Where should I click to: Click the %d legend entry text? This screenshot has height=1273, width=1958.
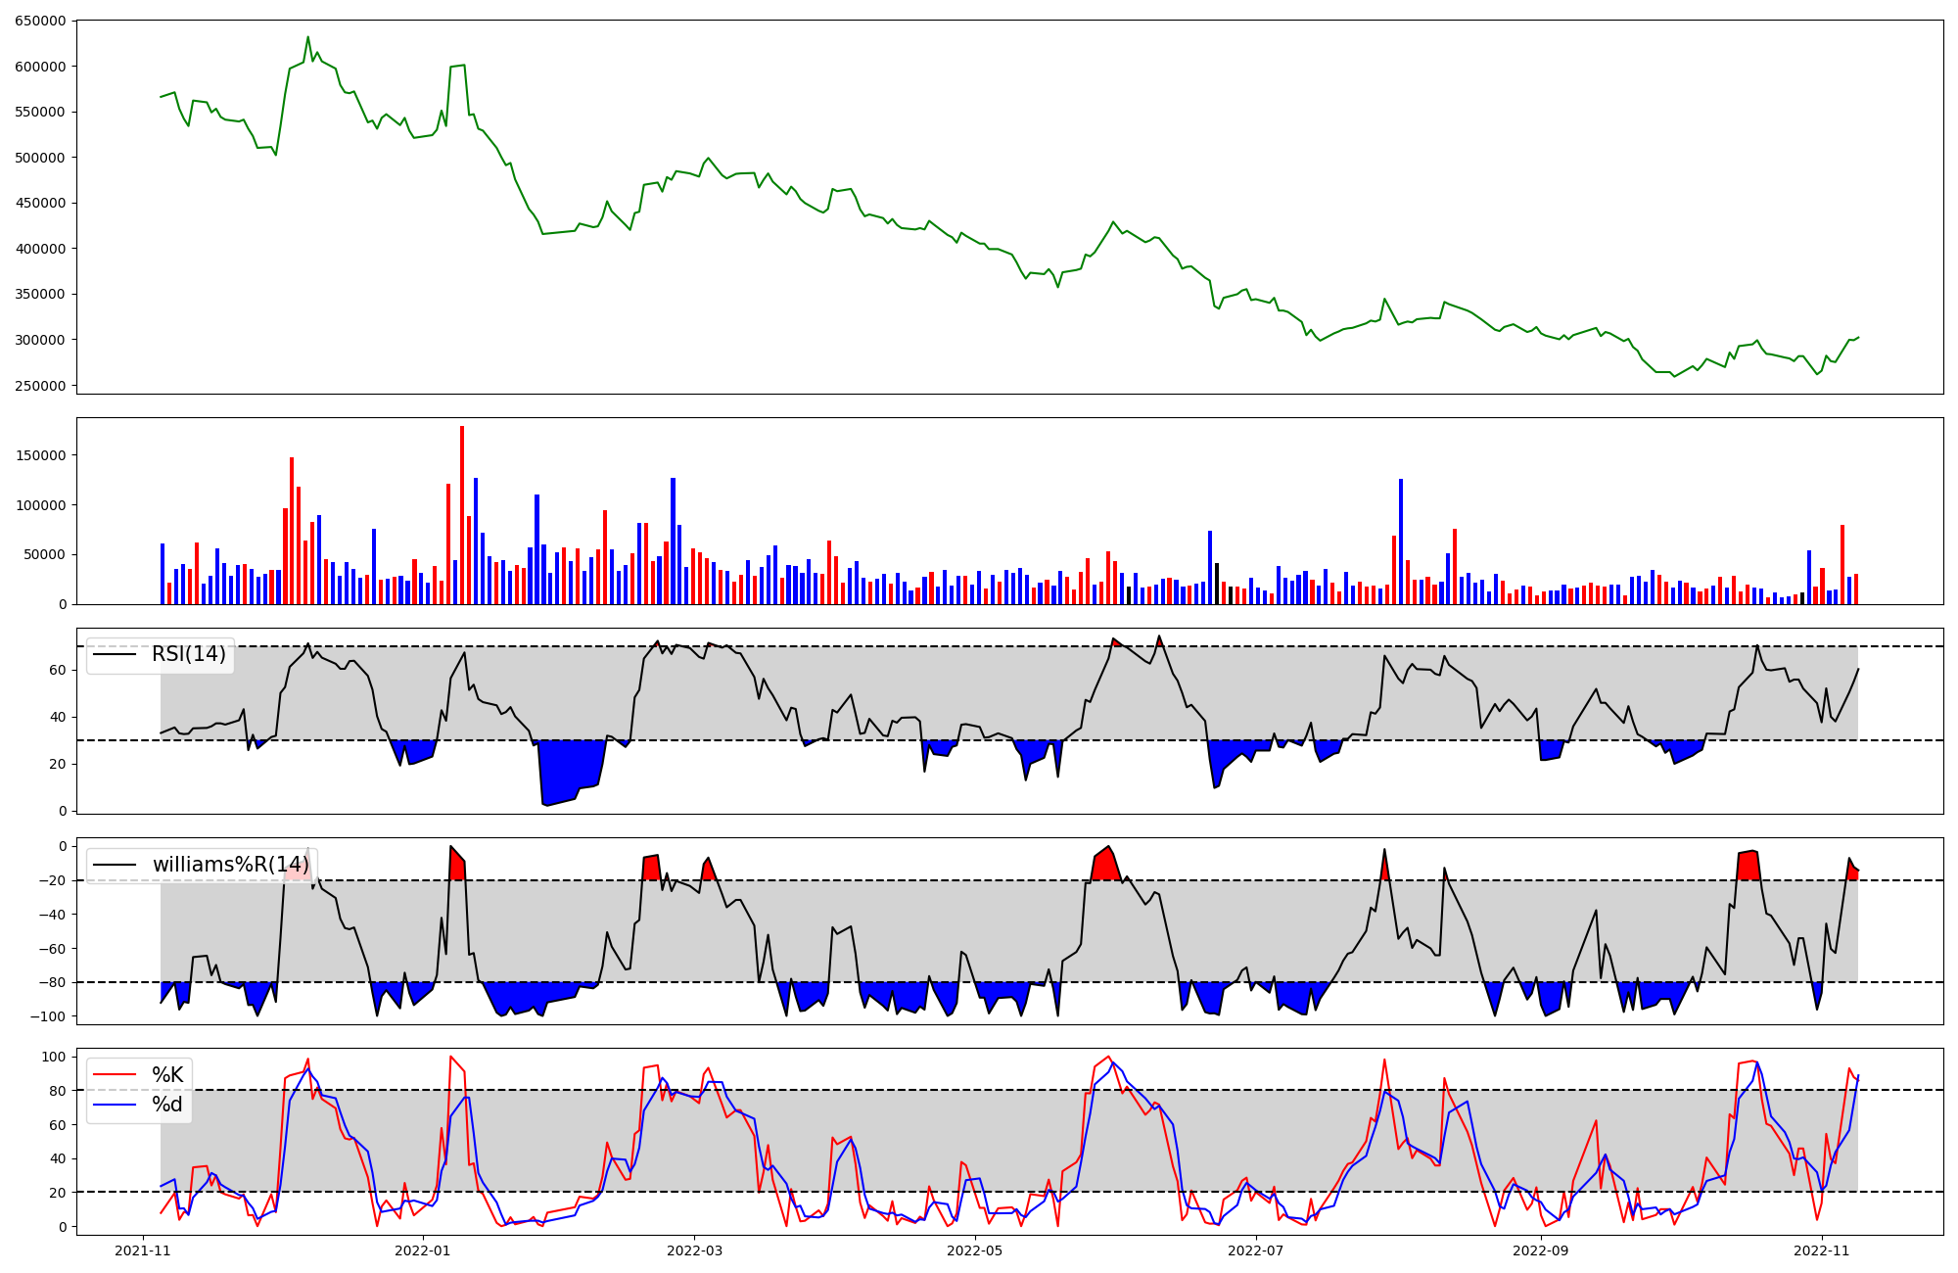[x=167, y=1105]
